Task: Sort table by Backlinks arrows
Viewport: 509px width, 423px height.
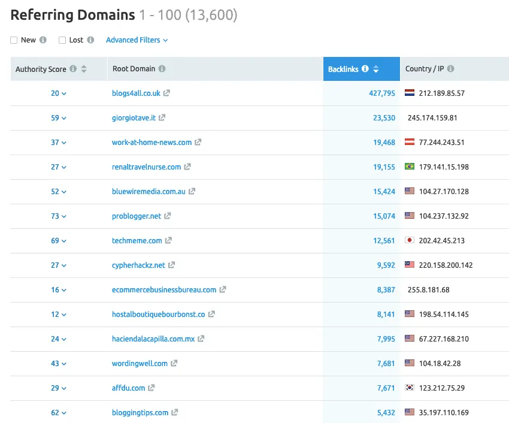Action: coord(376,69)
